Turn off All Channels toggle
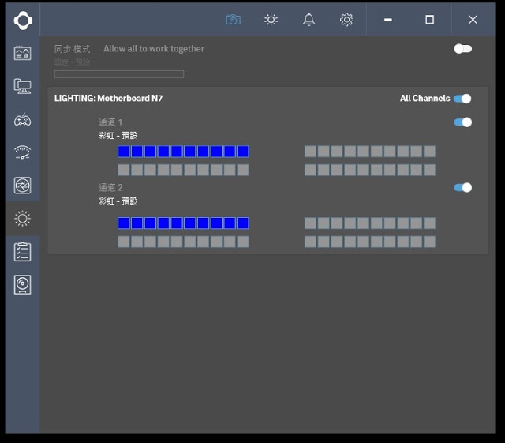Screen dimensions: 505x443 pyautogui.click(x=462, y=99)
